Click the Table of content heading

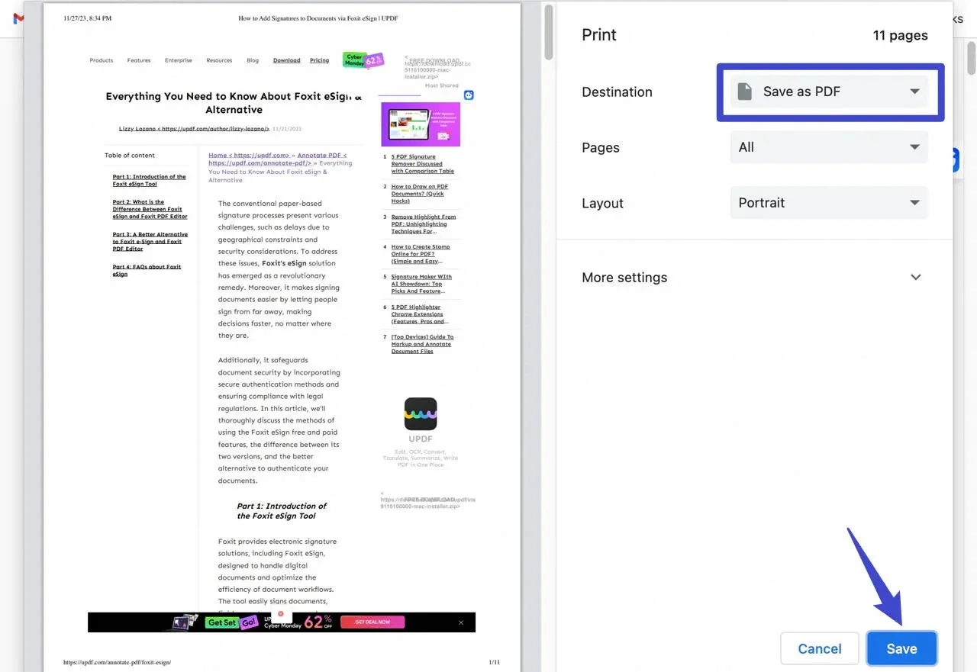[130, 155]
